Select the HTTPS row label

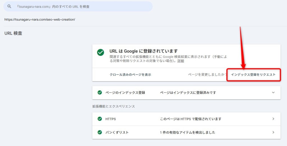coord(110,119)
